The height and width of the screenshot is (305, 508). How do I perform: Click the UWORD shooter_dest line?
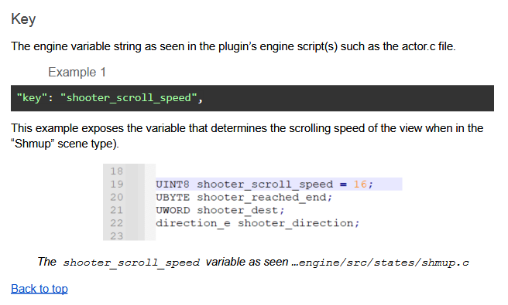(220, 210)
